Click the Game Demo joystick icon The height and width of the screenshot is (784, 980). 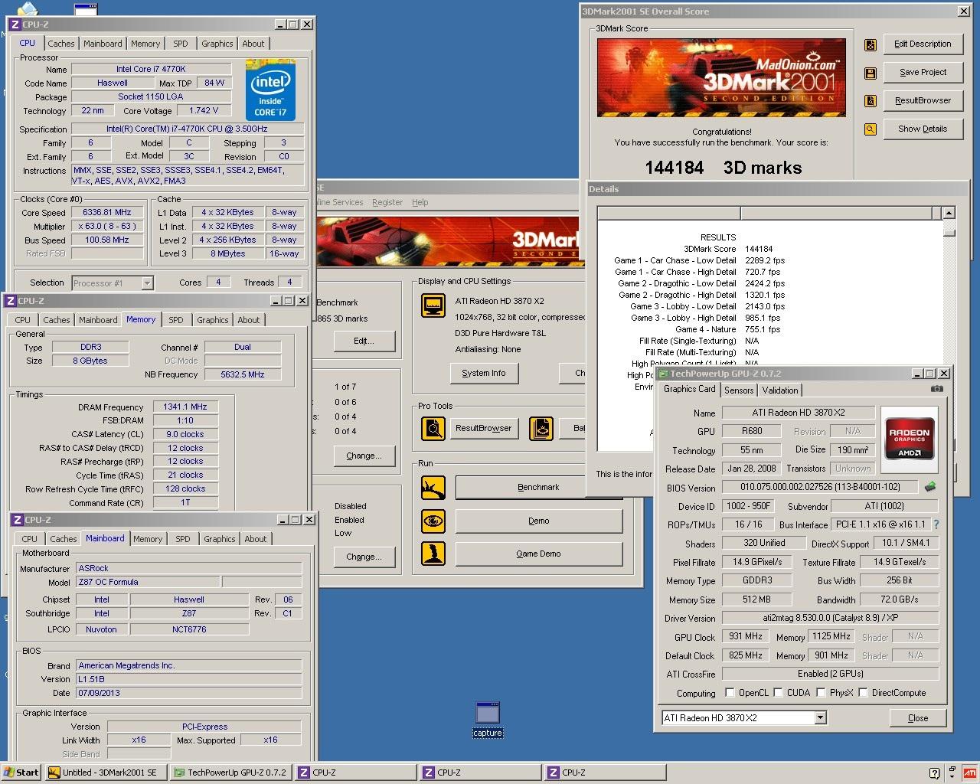click(433, 554)
